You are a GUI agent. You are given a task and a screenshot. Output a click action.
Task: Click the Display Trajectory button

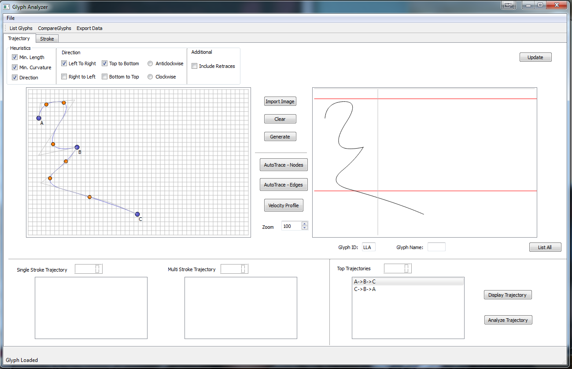click(508, 295)
